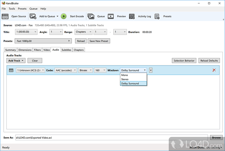Click the '00:00:20' duration value

147,32
